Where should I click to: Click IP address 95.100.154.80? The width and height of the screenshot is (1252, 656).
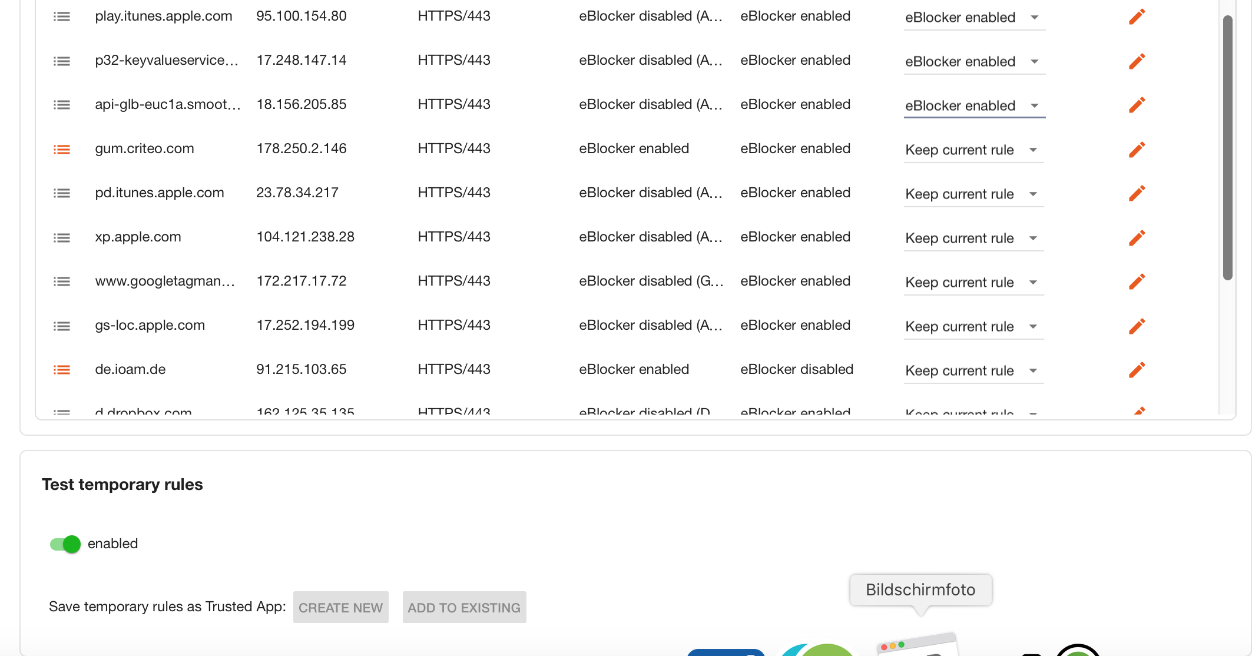(302, 16)
